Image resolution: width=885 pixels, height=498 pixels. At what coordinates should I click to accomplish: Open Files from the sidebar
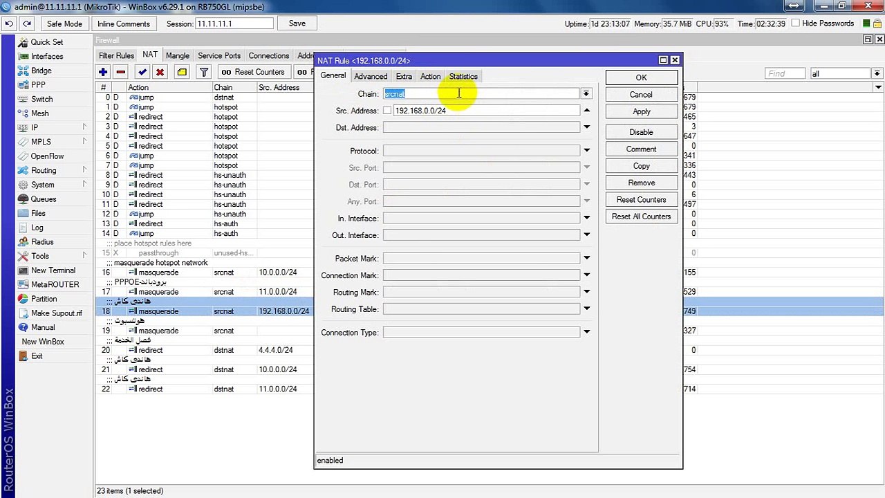tap(38, 213)
